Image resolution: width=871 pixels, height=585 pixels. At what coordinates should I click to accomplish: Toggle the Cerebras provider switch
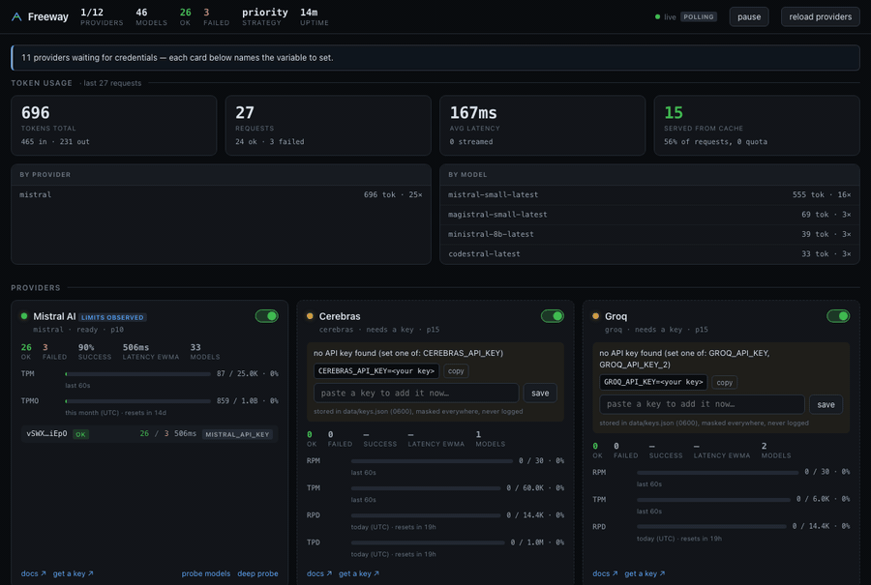[x=553, y=316]
